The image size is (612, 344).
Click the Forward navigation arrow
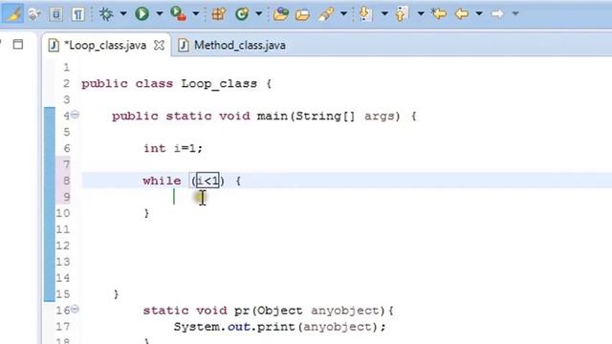(x=497, y=14)
